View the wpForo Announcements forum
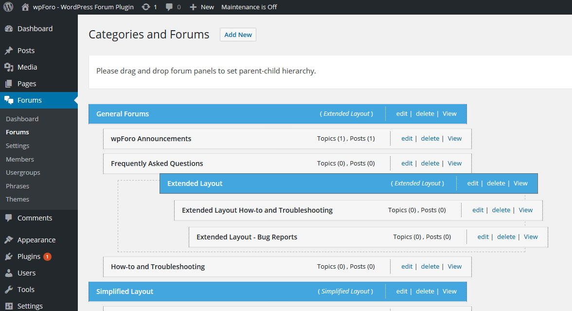The image size is (572, 311). tap(454, 138)
